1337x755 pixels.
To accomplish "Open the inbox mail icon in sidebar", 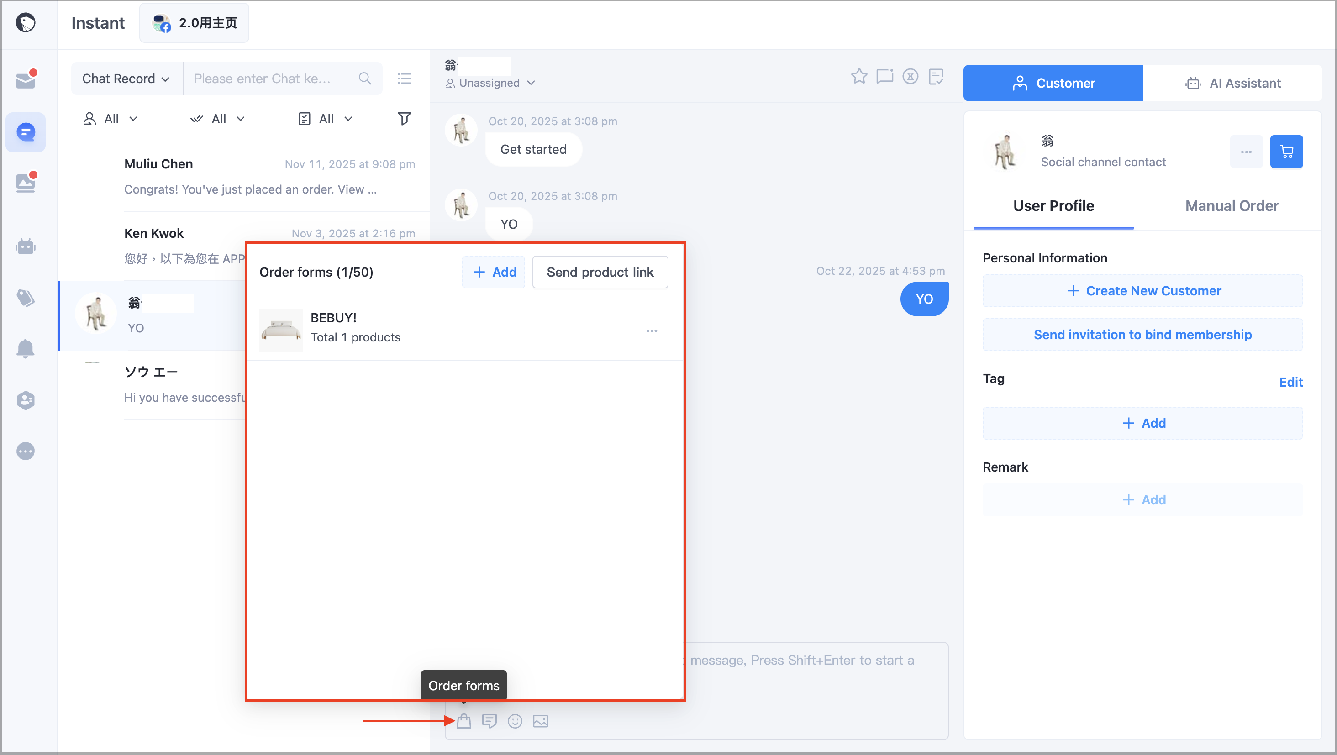I will (x=26, y=80).
